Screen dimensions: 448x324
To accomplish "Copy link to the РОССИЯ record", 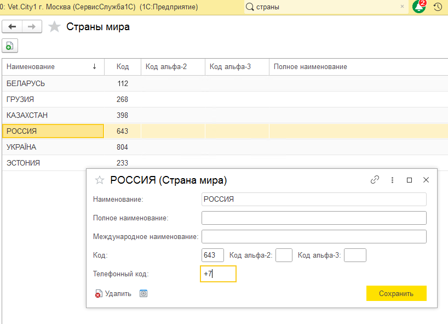I will [375, 179].
